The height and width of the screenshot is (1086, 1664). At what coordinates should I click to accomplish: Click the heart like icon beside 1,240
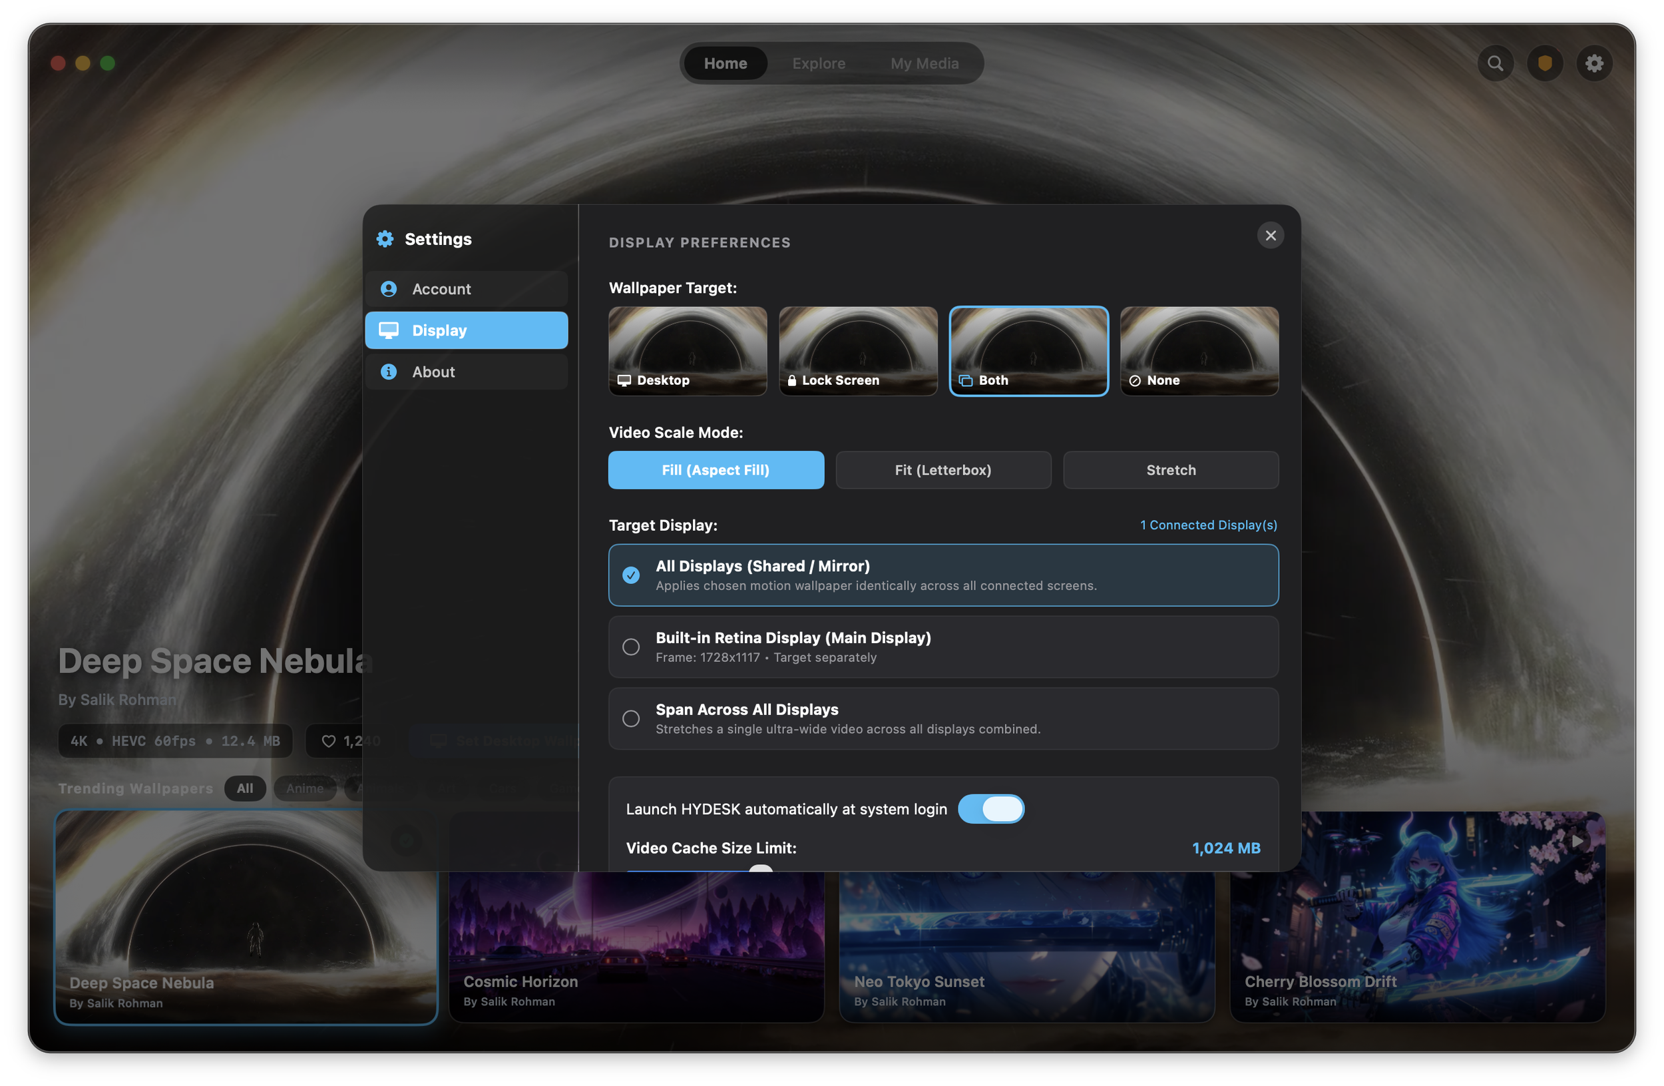click(x=328, y=741)
